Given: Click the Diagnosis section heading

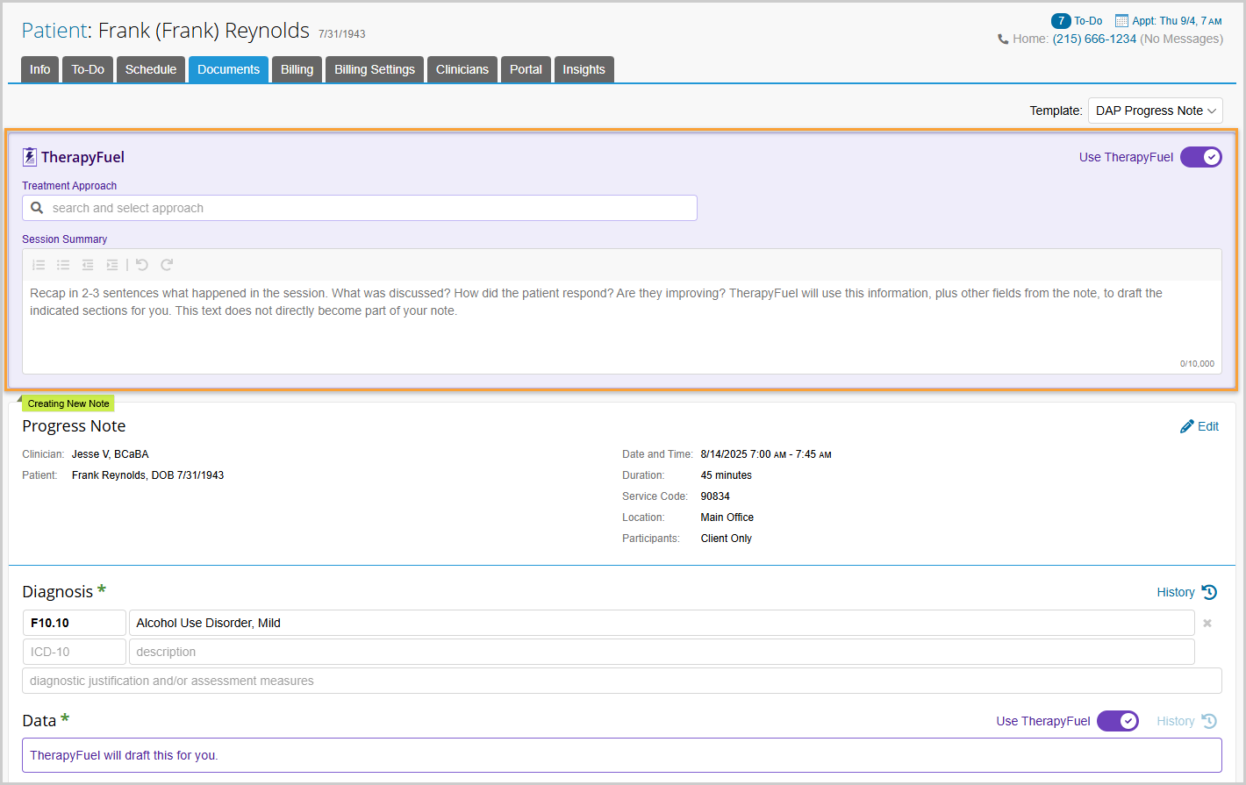Looking at the screenshot, I should tap(57, 592).
